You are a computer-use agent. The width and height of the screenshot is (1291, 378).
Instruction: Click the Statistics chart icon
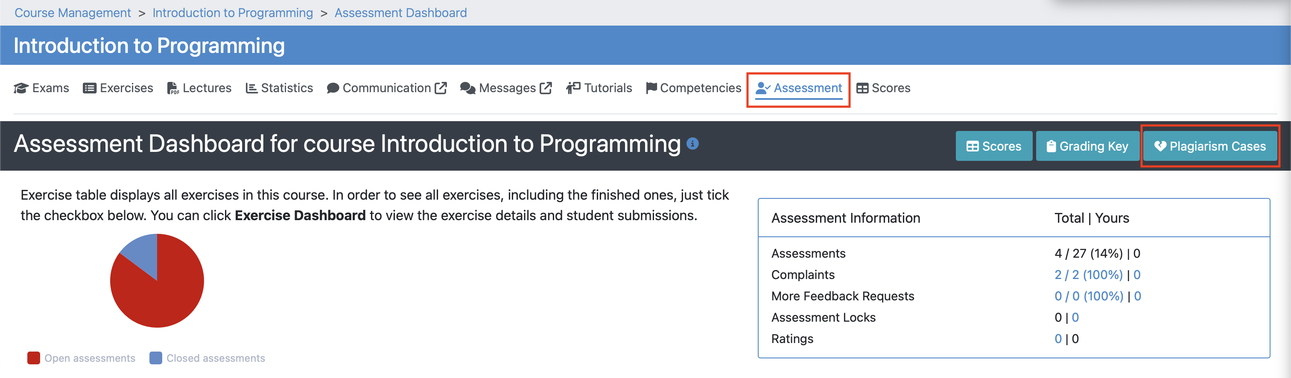click(251, 88)
